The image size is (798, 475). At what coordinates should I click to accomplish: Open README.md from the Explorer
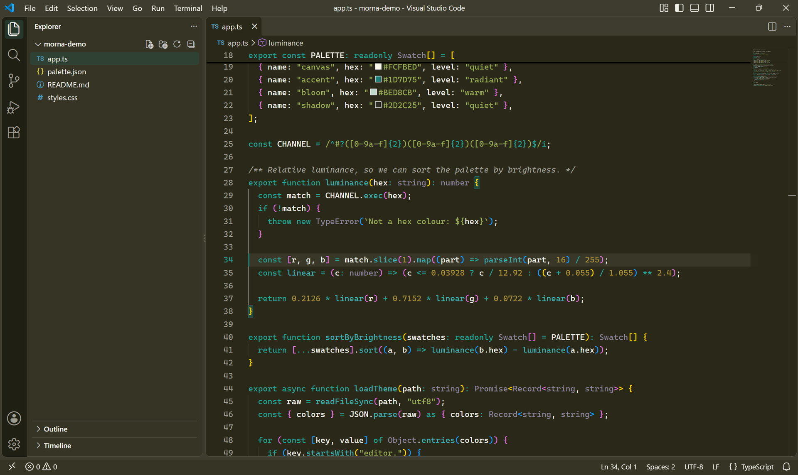pos(115,84)
